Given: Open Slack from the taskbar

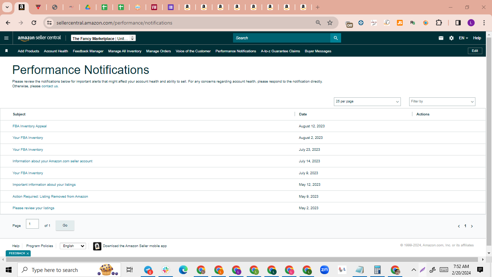Looking at the screenshot, I should (x=166, y=270).
